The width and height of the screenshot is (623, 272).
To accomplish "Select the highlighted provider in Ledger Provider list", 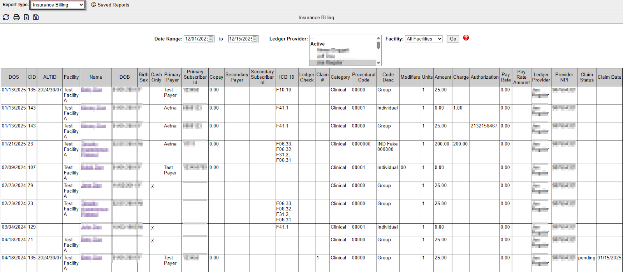I will point(343,62).
